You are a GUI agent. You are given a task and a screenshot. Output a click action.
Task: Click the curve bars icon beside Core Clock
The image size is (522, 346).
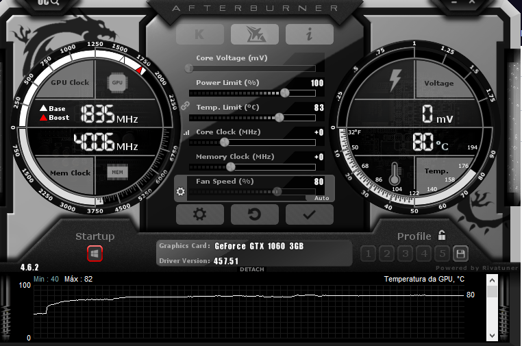click(186, 132)
